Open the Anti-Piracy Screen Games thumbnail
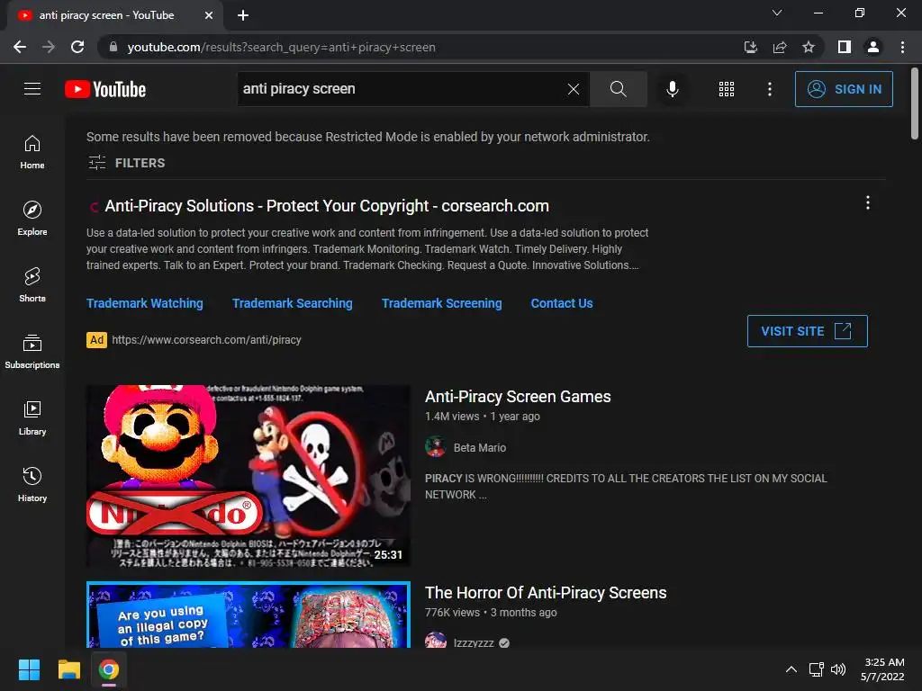This screenshot has width=922, height=691. pyautogui.click(x=249, y=476)
